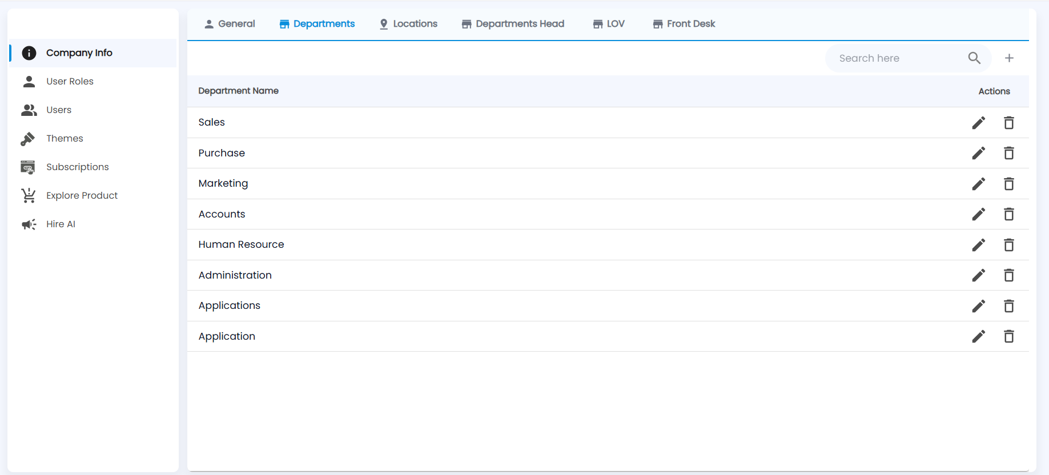Screen dimensions: 1049x475
Task: Click the Actions column header
Action: tap(994, 91)
